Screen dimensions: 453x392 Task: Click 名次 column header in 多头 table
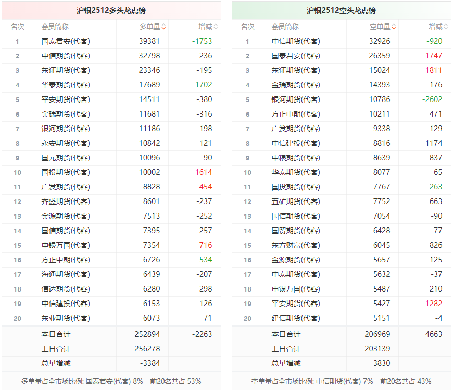coord(17,27)
